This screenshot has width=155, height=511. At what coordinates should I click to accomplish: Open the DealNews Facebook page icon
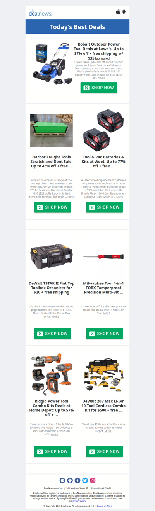click(x=77, y=481)
